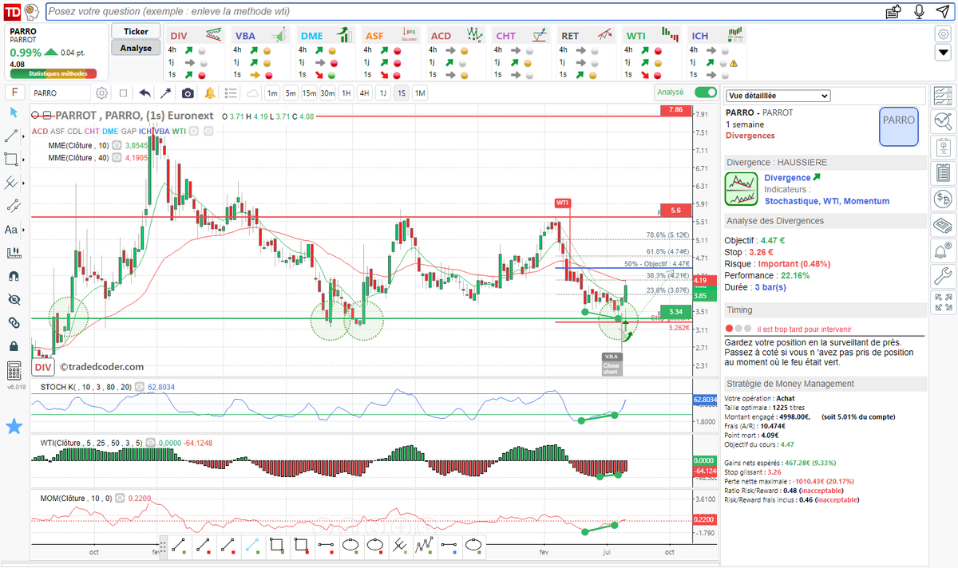Click the Analyse button
This screenshot has width=958, height=568.
(136, 48)
